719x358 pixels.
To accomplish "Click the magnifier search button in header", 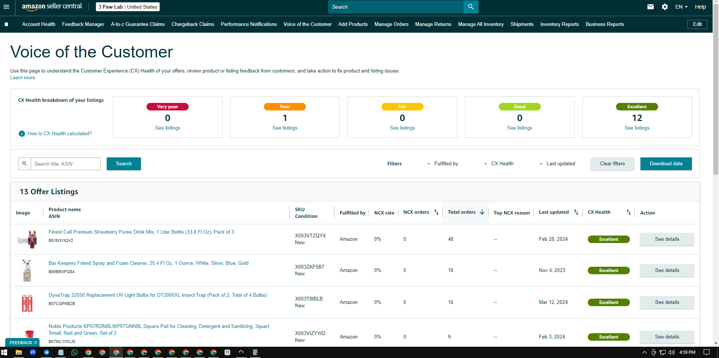I will 471,7.
